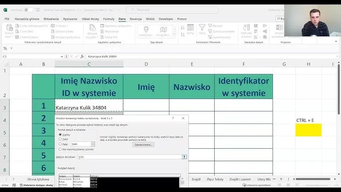Open the Układ strony tab

coord(90,19)
